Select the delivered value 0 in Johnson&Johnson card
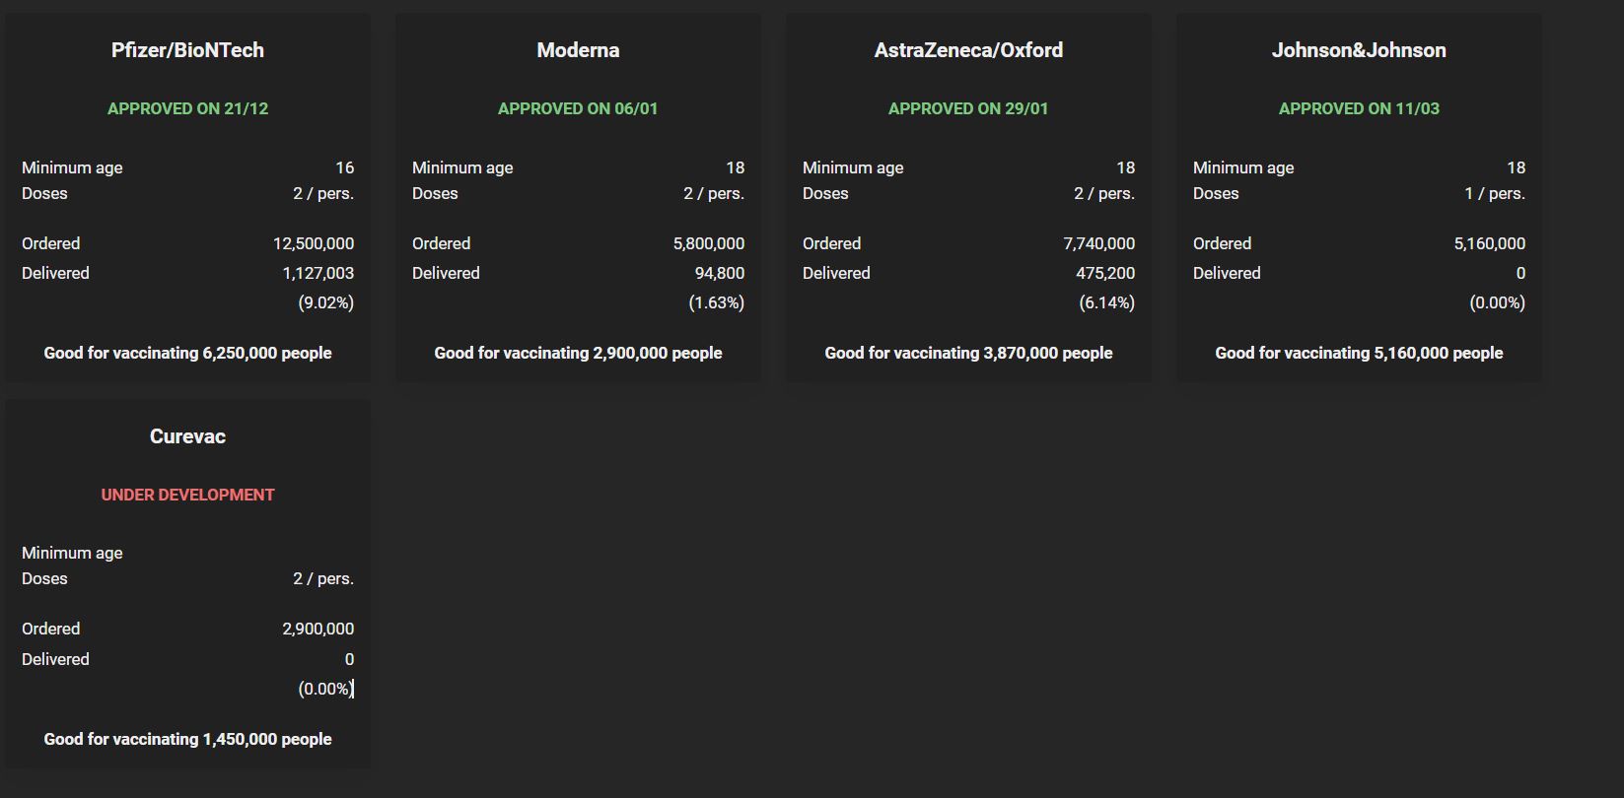This screenshot has height=798, width=1624. point(1520,273)
